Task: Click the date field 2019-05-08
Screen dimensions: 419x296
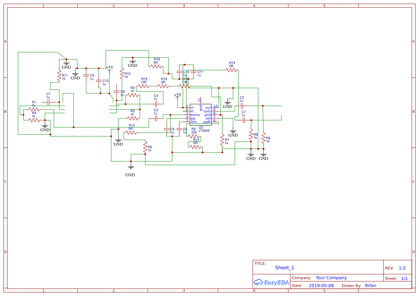Action: pos(321,285)
